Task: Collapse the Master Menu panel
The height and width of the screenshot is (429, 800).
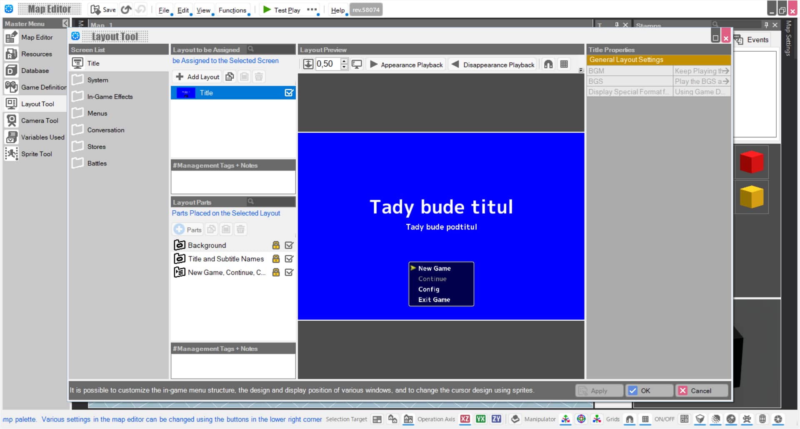Action: 65,23
